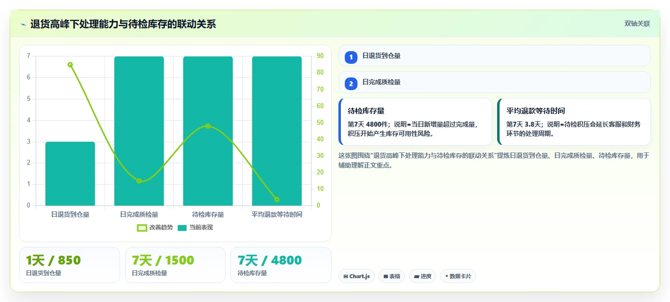Screen dimensions: 670x302
Task: Click the Chart.js tag
Action: point(356,276)
